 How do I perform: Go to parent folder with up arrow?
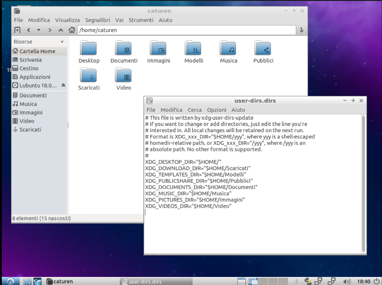pyautogui.click(x=61, y=30)
